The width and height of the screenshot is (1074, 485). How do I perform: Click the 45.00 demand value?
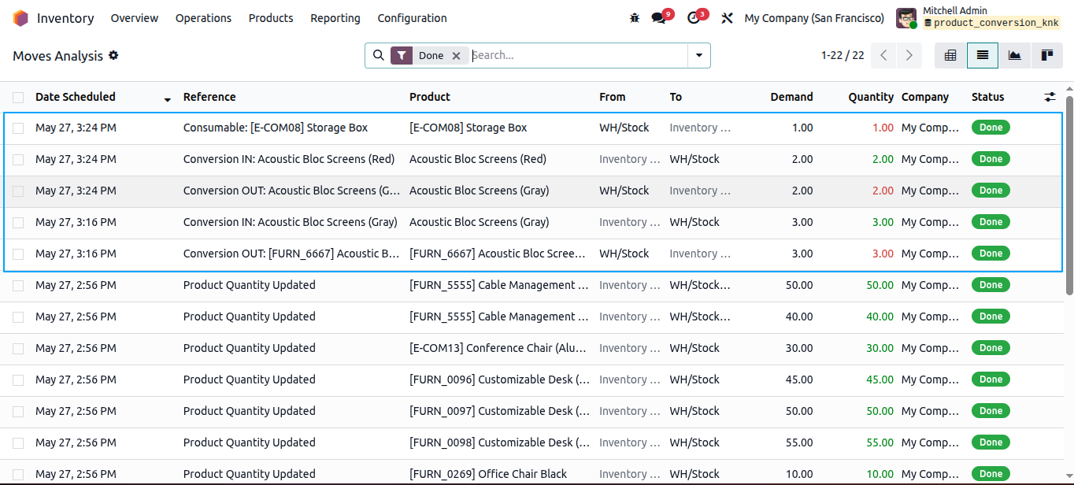point(799,379)
